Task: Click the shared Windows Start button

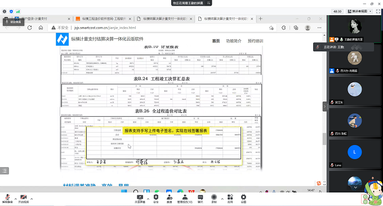Action: [124, 191]
